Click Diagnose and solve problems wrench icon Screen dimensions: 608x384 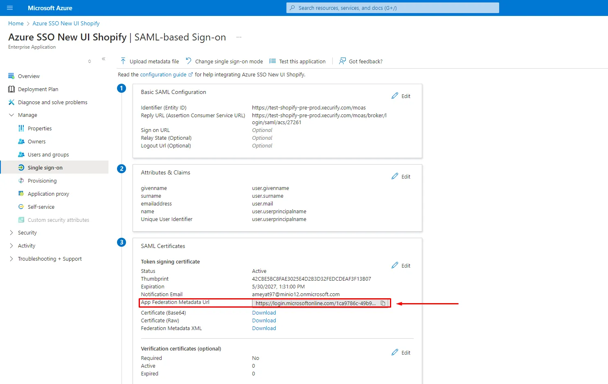point(11,102)
